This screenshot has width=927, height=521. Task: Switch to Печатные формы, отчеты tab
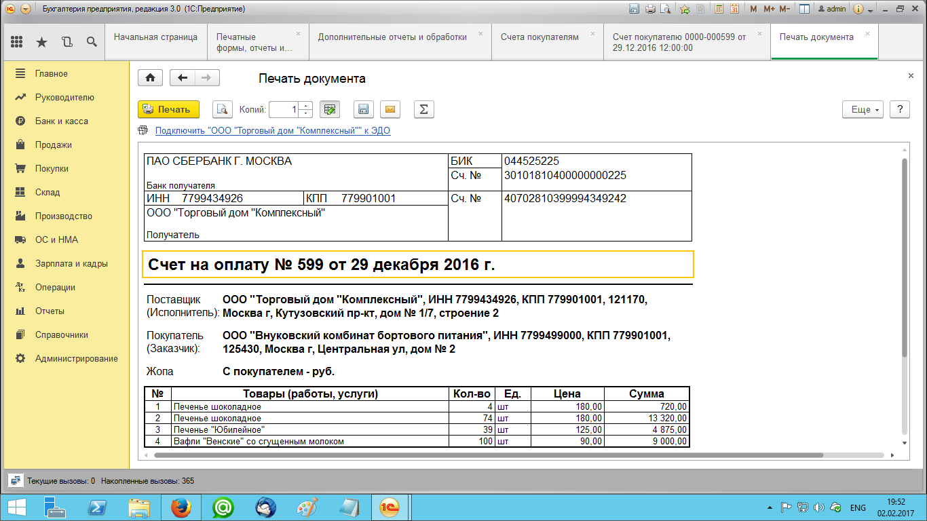click(x=257, y=42)
